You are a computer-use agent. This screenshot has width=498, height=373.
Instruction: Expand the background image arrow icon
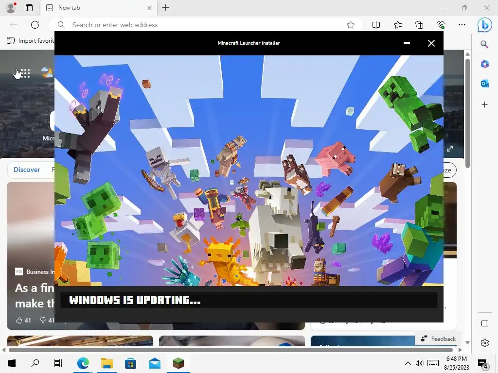pos(450,149)
